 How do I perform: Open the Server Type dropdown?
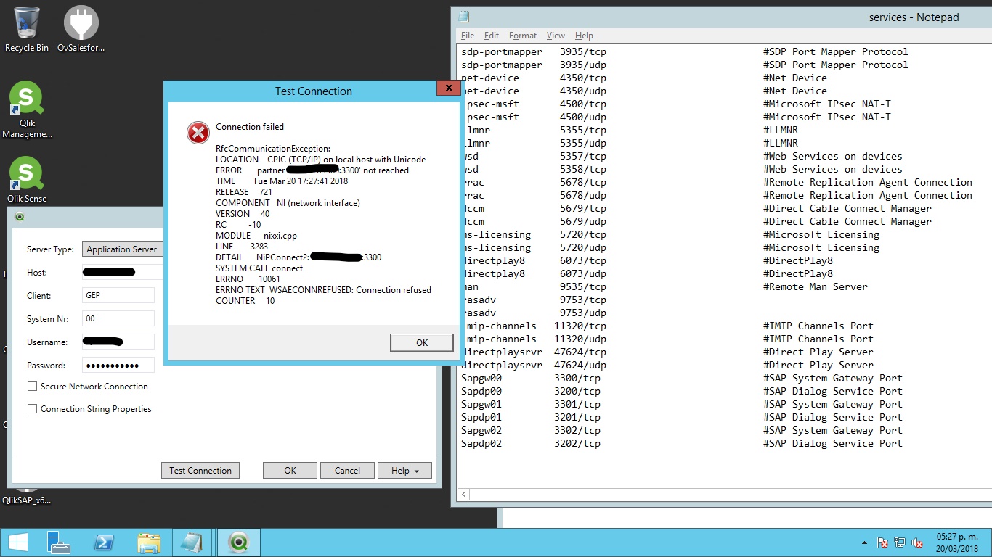[122, 249]
